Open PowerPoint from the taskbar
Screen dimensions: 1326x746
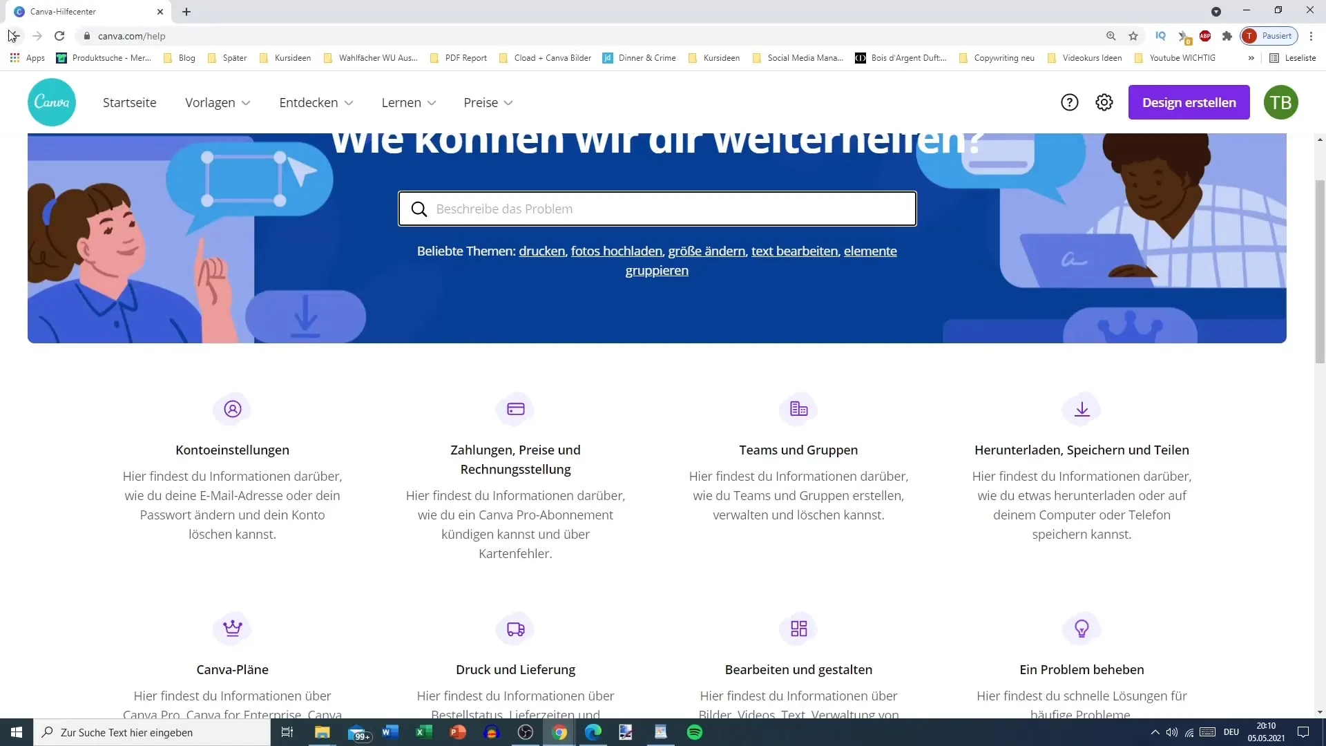(458, 732)
